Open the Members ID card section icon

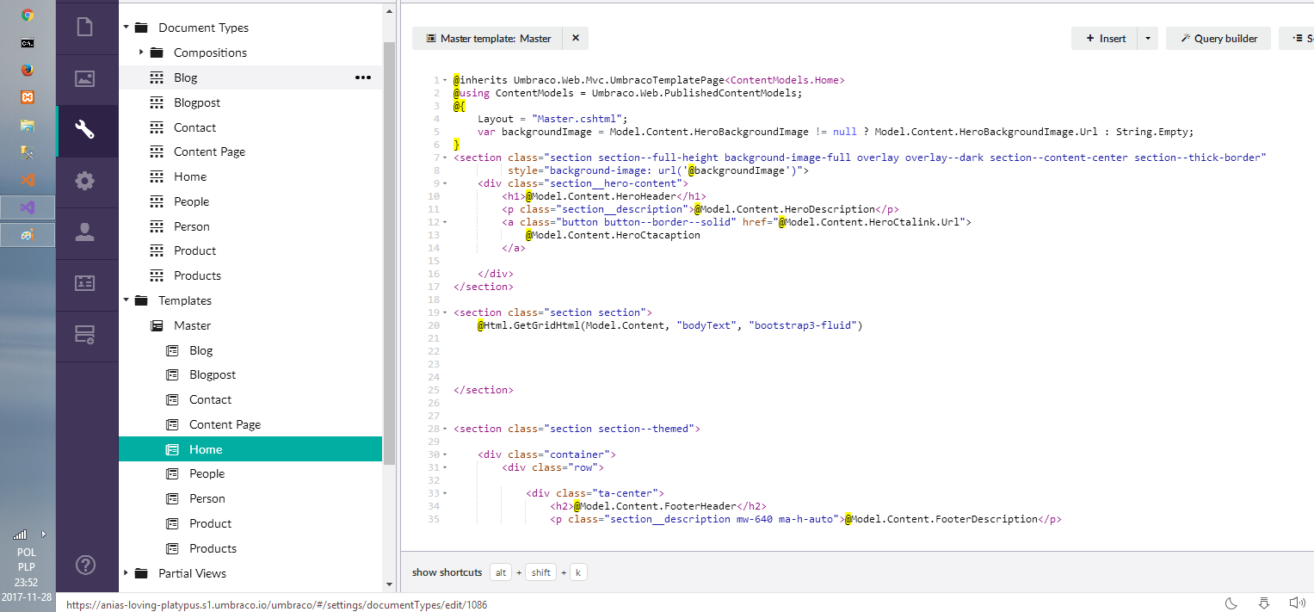(x=85, y=282)
